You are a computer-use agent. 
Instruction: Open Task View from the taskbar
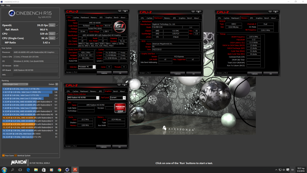pos(20,170)
